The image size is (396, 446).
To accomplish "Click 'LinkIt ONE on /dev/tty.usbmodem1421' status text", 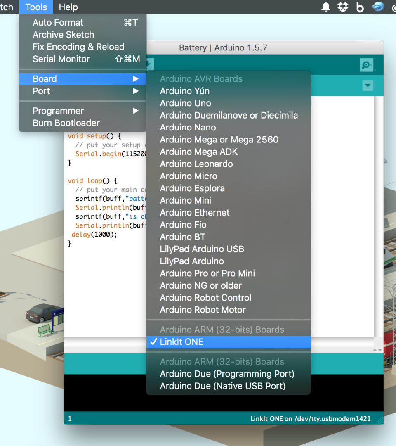I will (311, 419).
